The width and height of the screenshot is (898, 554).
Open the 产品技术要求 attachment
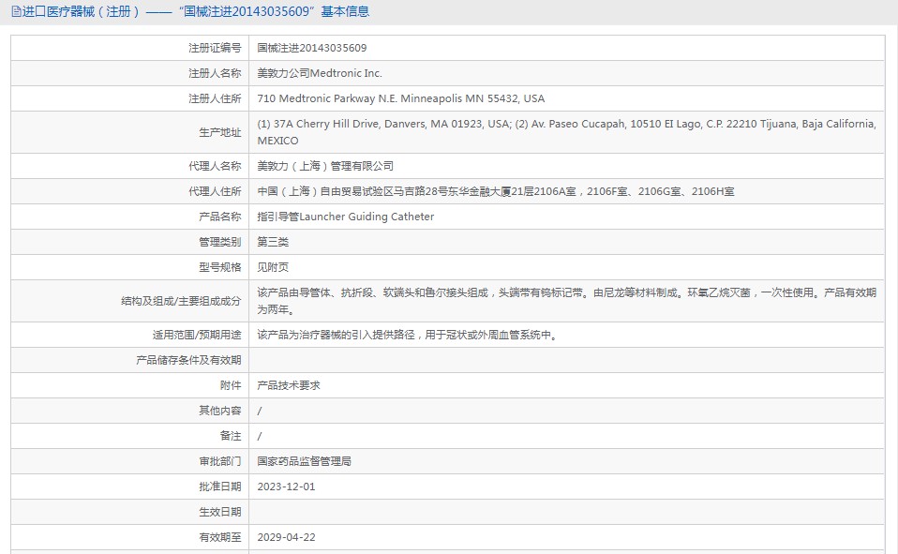click(x=289, y=385)
